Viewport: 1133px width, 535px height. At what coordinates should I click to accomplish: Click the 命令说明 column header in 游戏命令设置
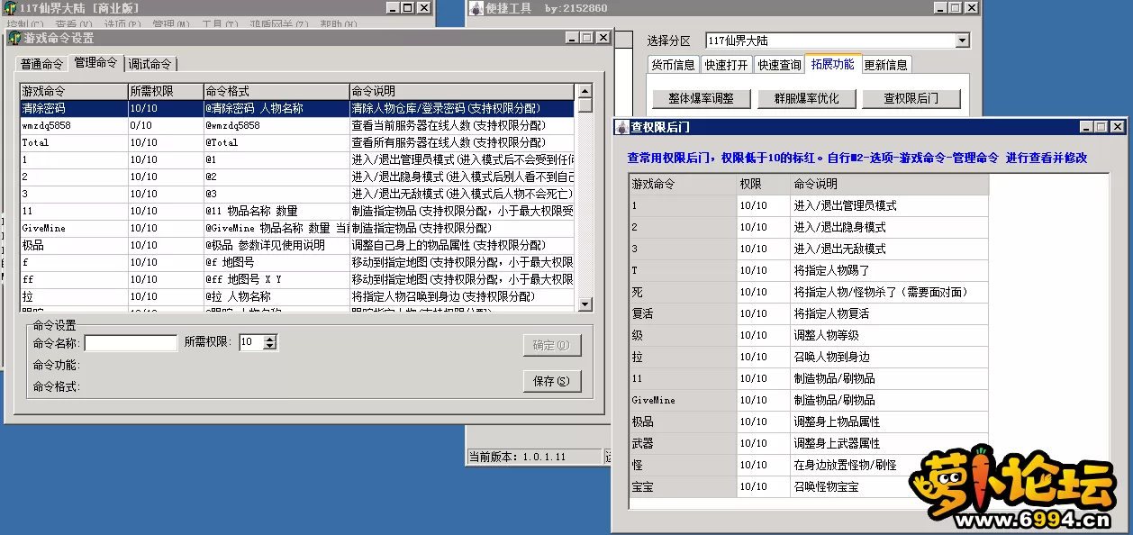[x=461, y=92]
